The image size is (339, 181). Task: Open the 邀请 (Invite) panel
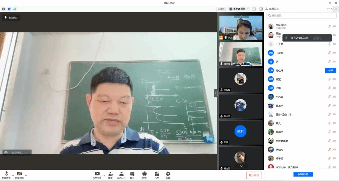110,175
